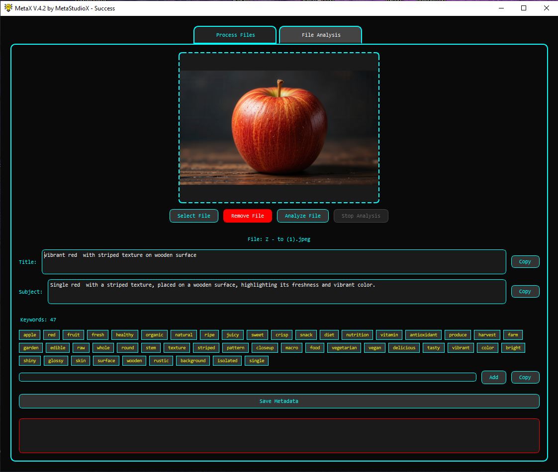Click into the Subject text field

click(277, 292)
